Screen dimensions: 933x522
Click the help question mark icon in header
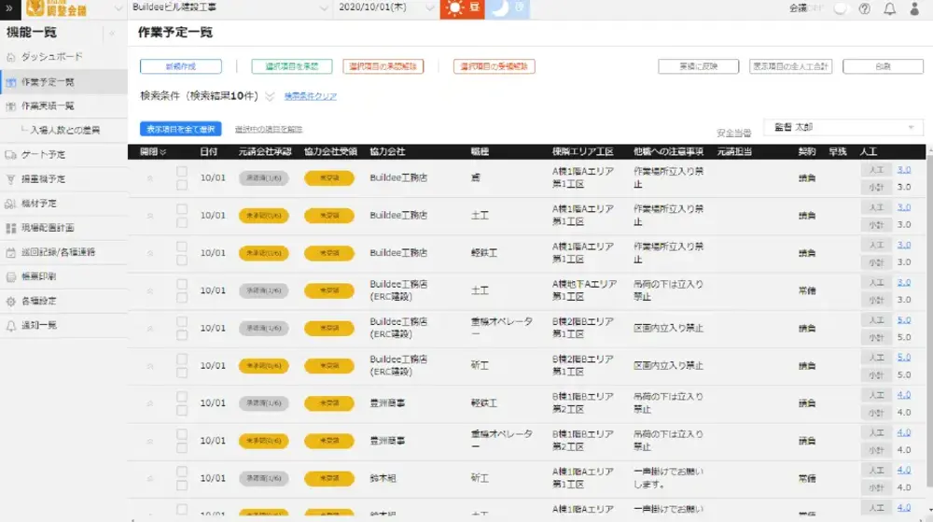(x=864, y=9)
